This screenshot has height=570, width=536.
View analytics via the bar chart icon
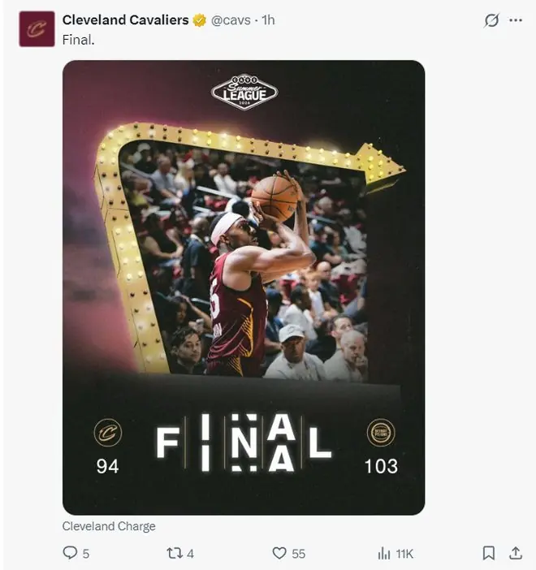384,553
